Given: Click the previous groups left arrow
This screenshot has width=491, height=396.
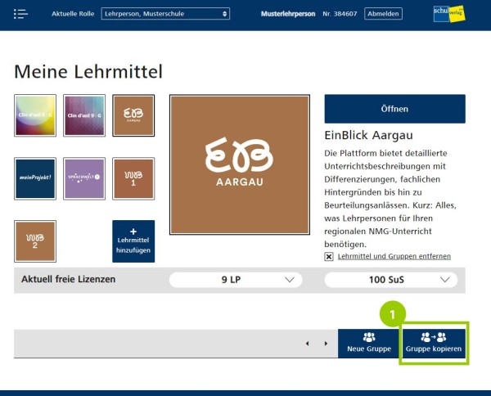Looking at the screenshot, I should coord(307,344).
